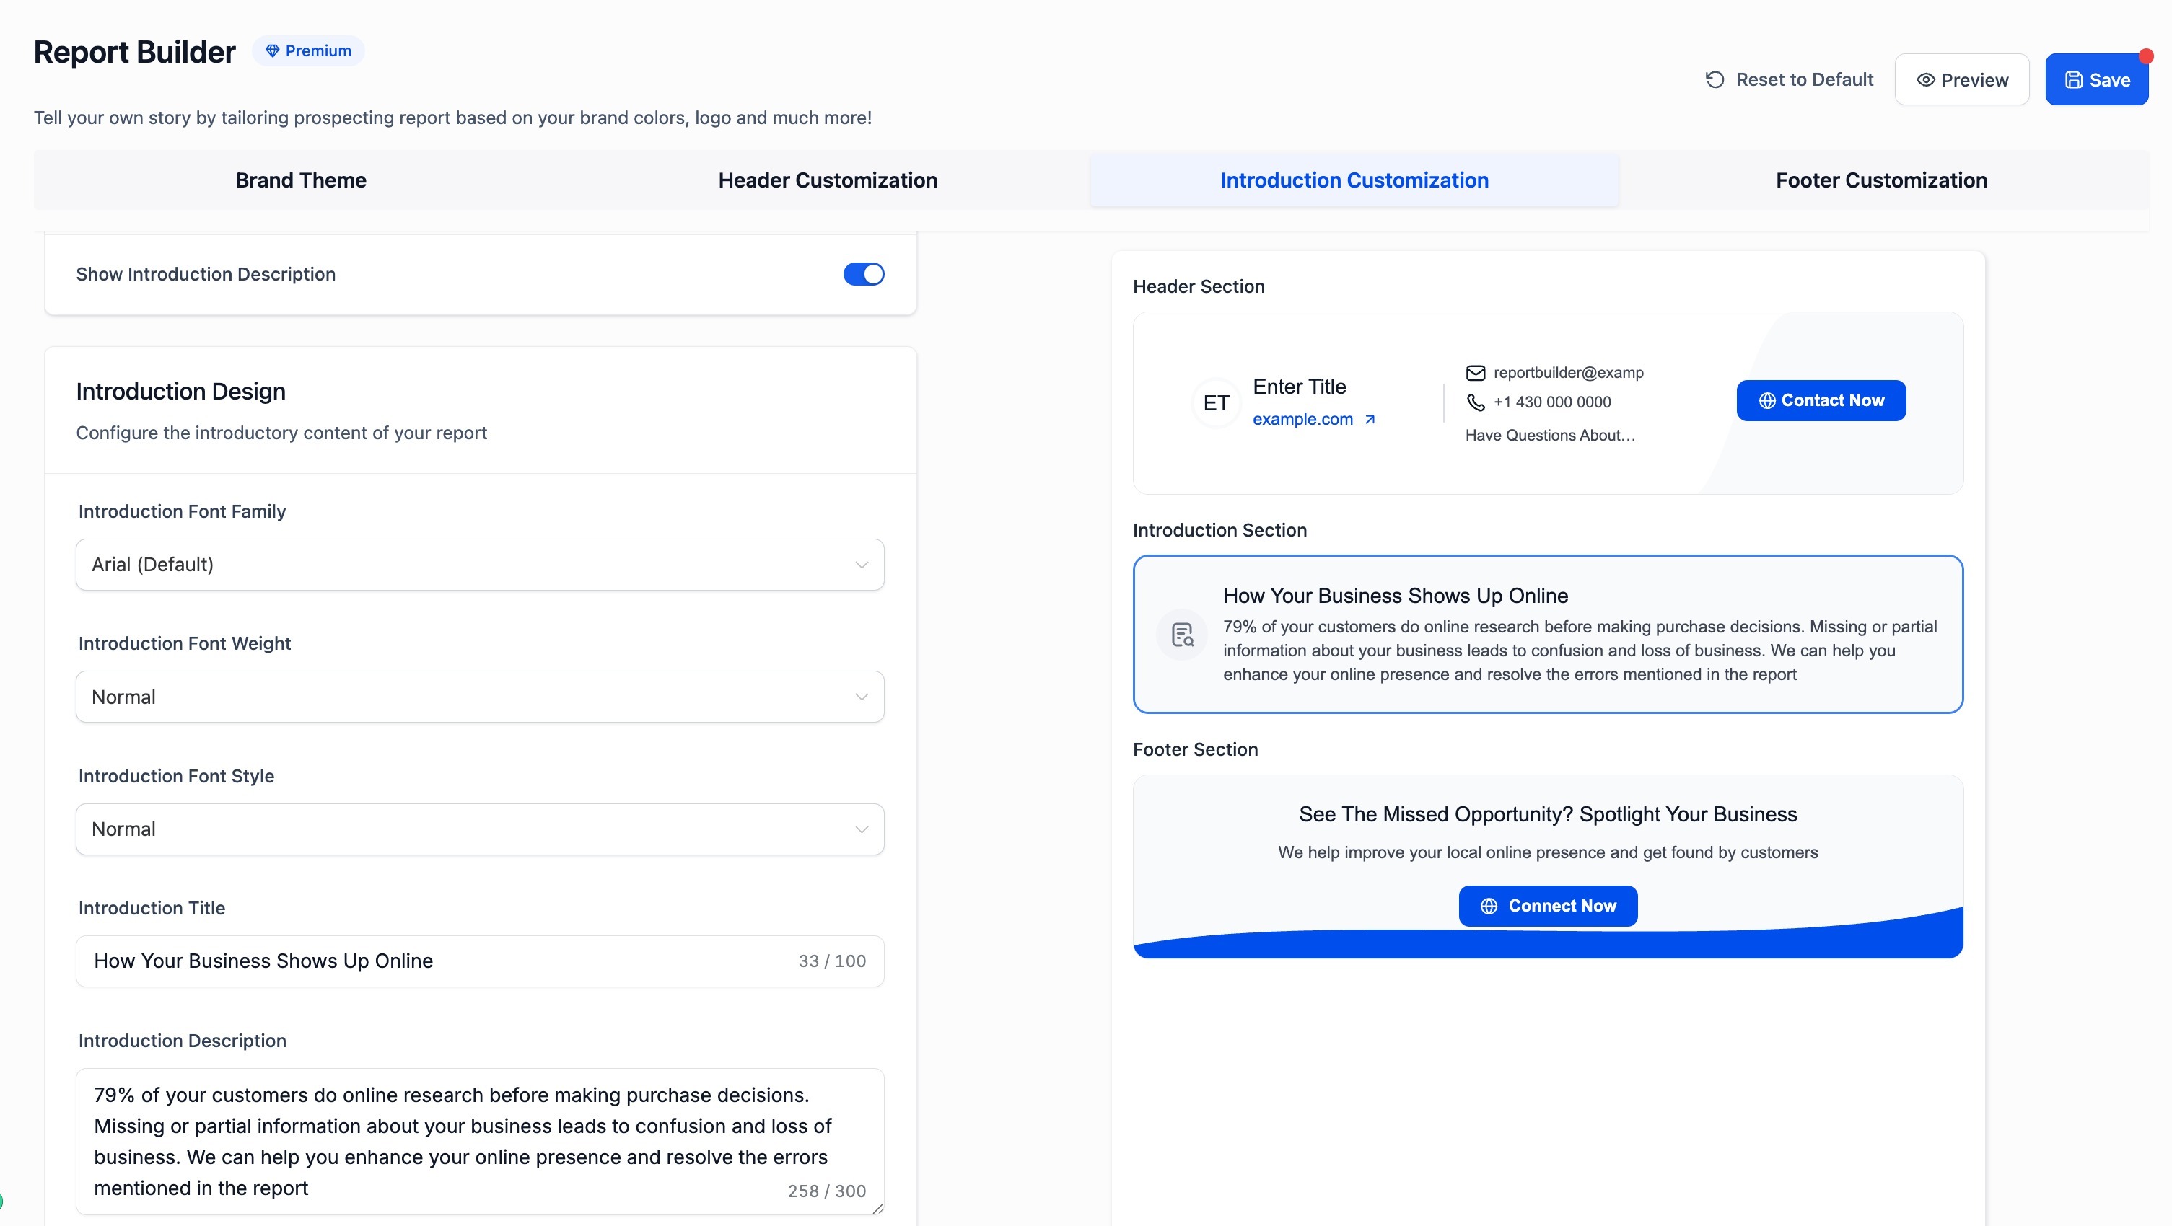Expand the Introduction Font Weight dropdown
The height and width of the screenshot is (1226, 2172).
(x=480, y=697)
